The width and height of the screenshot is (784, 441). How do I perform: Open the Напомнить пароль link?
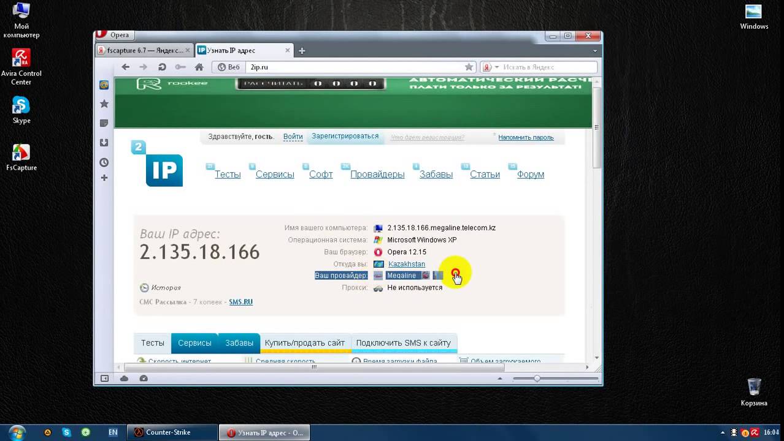526,137
